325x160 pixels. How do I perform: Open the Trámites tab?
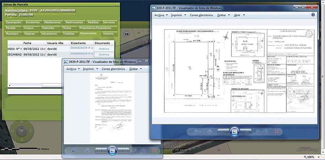(69, 33)
